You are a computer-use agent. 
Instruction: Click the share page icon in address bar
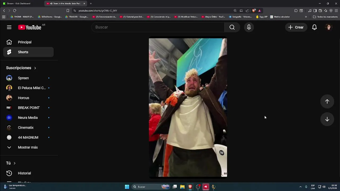[x=247, y=11]
